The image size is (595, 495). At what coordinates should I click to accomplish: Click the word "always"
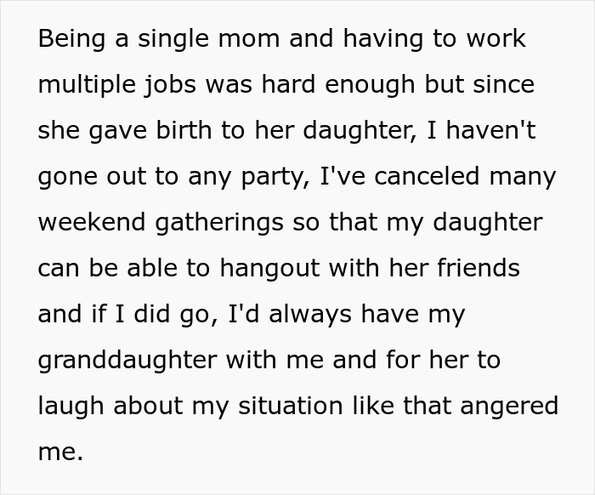coord(303,315)
